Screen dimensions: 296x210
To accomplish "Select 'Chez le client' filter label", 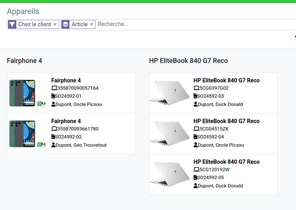I will 35,24.
